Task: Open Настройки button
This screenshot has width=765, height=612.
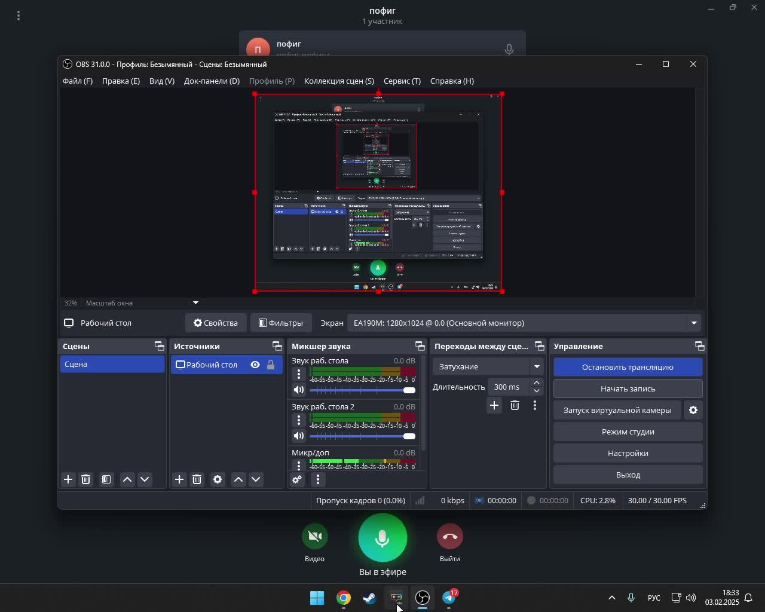Action: click(628, 453)
